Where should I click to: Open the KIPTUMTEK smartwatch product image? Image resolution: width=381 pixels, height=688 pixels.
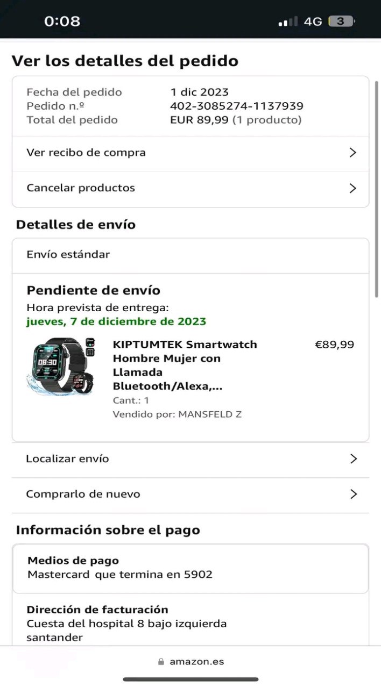61,366
